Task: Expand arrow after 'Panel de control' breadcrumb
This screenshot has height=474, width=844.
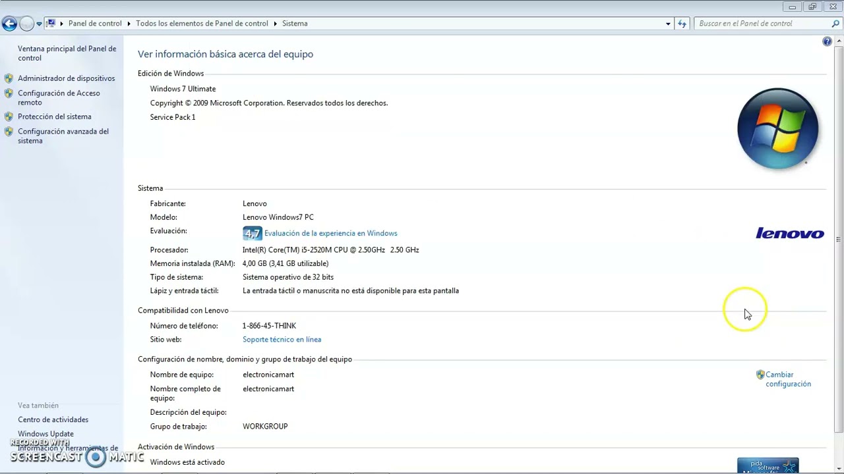Action: 129,24
